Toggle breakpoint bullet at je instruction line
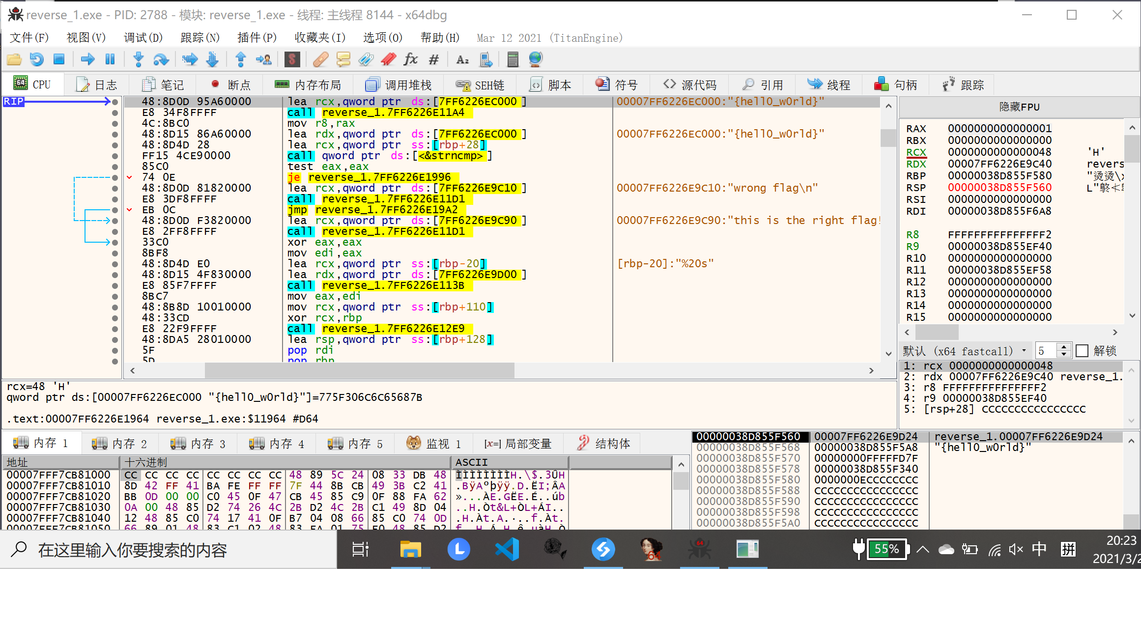Screen dimensions: 1141x619 [115, 177]
